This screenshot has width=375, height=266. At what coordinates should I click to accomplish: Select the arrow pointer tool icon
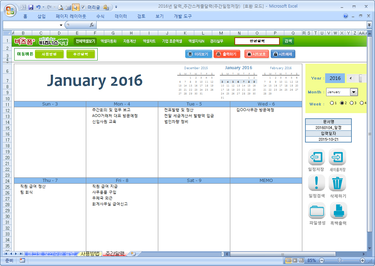pyautogui.click(x=75, y=7)
